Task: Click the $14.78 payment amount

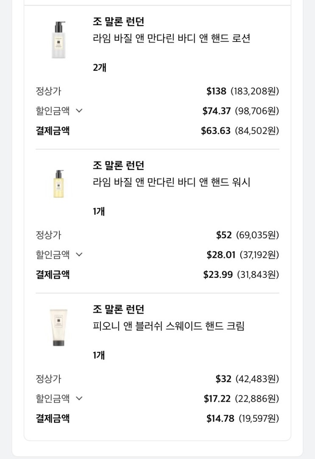Action: [x=220, y=419]
